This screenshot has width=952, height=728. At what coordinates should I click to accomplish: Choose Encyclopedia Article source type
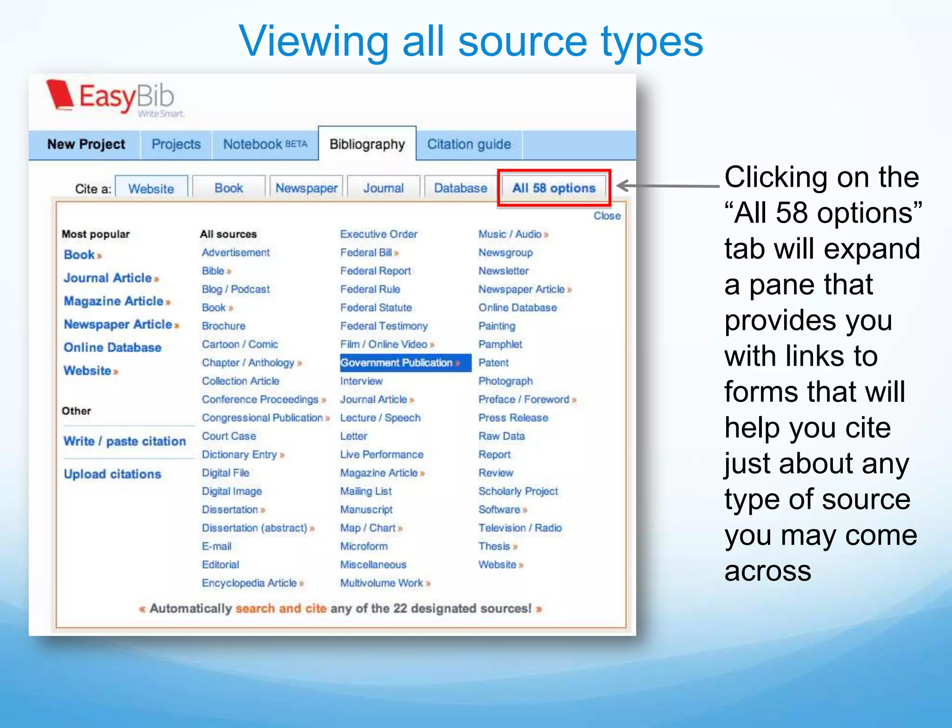click(x=249, y=583)
